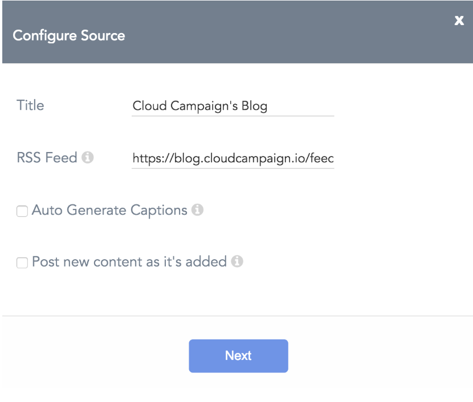Click the https start of the RSS URL
The height and width of the screenshot is (402, 473).
click(x=146, y=158)
